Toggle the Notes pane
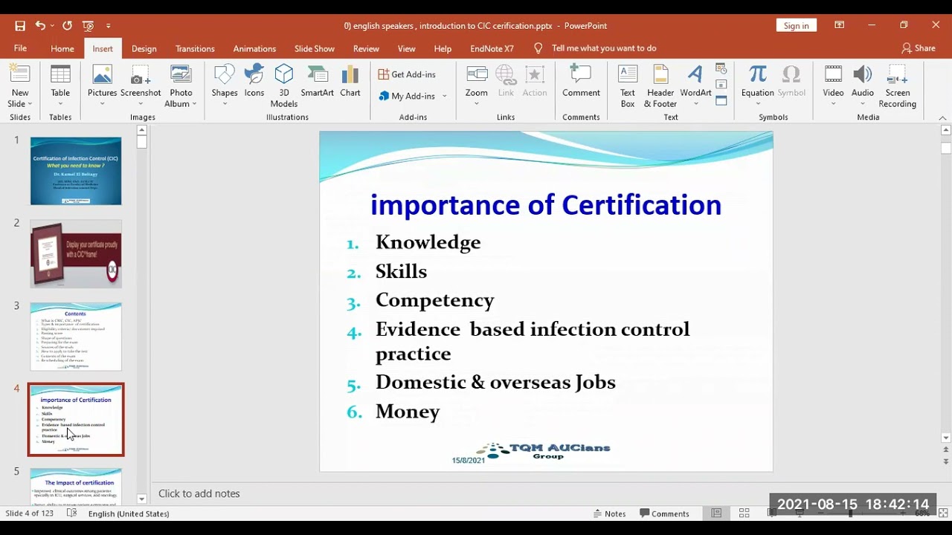 tap(609, 513)
